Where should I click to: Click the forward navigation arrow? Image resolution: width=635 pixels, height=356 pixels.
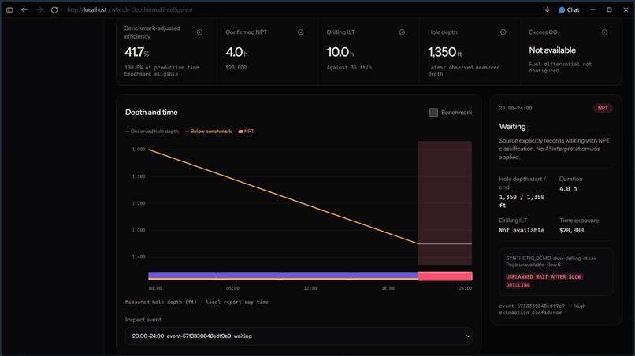pos(39,9)
